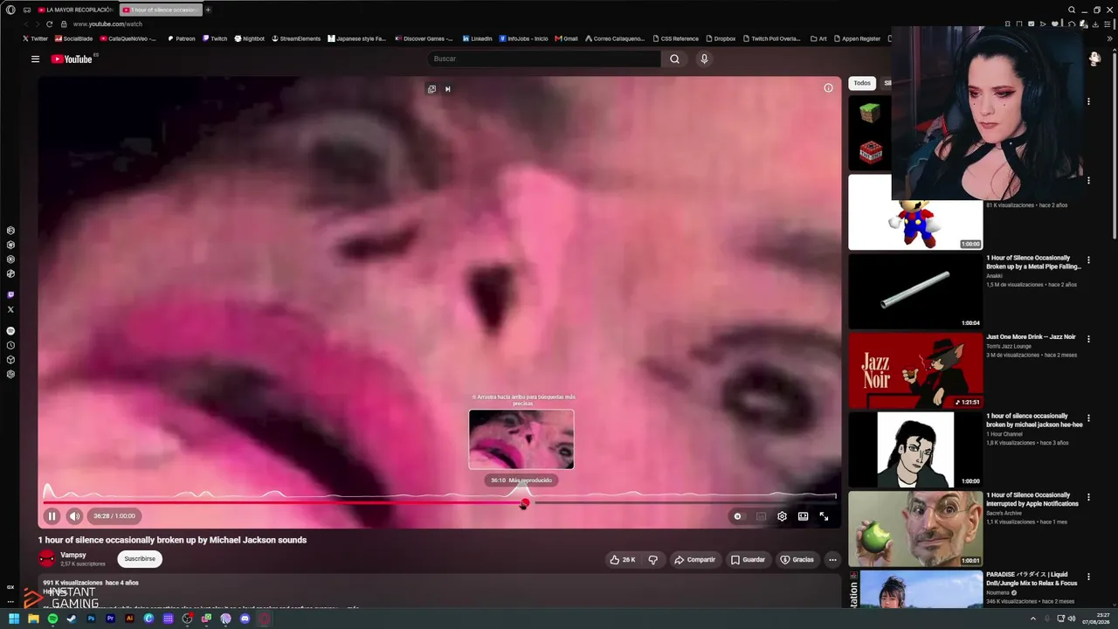Open options for the Michael Jackson hee-hee video
The height and width of the screenshot is (629, 1118).
1088,418
